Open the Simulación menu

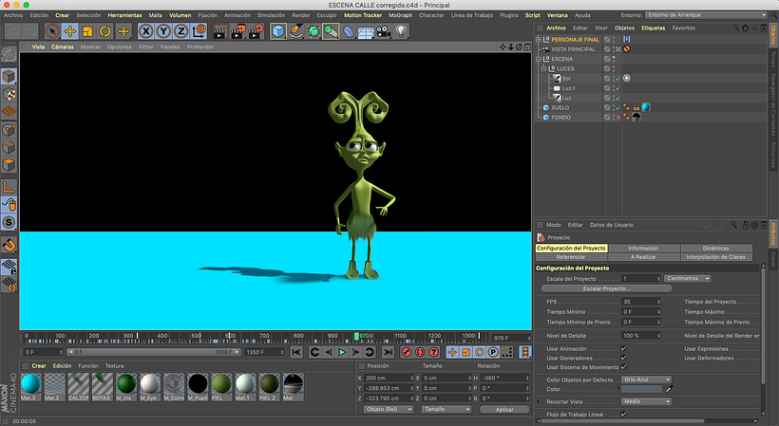pos(271,15)
